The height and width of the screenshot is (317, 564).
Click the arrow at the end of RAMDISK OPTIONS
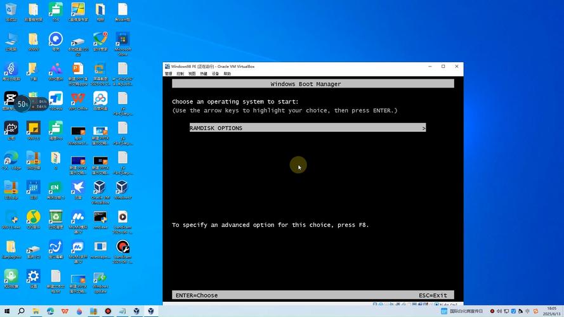click(424, 128)
